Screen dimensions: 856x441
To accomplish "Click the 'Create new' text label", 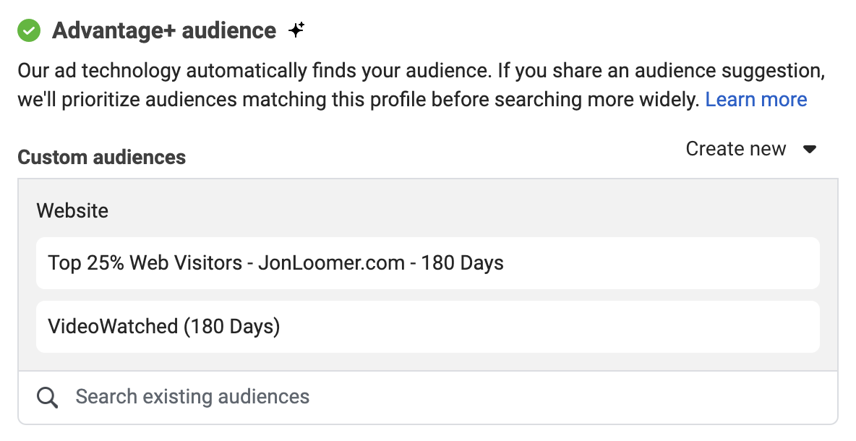I will [x=735, y=148].
